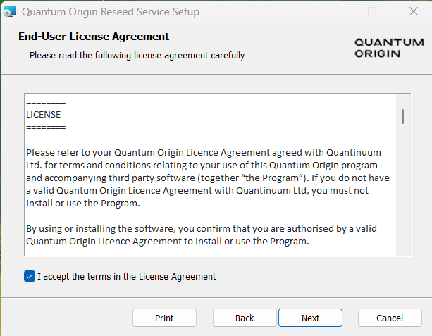
Task: Click the 'I accept the terms' label text
Action: point(126,276)
